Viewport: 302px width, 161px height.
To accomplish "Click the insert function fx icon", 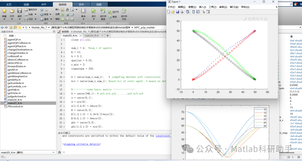I will 67,9.
